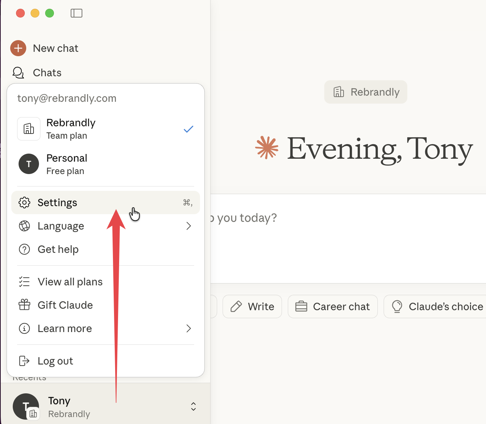
Task: Click the lightbulb icon on Claude's choice
Action: pyautogui.click(x=397, y=307)
